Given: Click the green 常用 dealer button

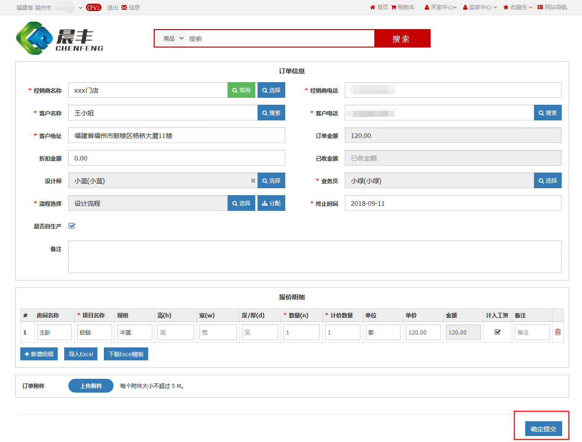Looking at the screenshot, I should [241, 90].
